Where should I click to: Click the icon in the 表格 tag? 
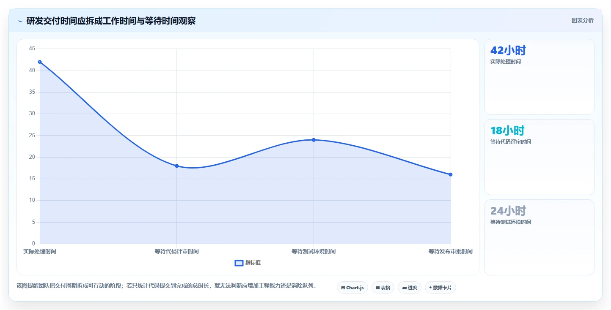[x=378, y=288]
